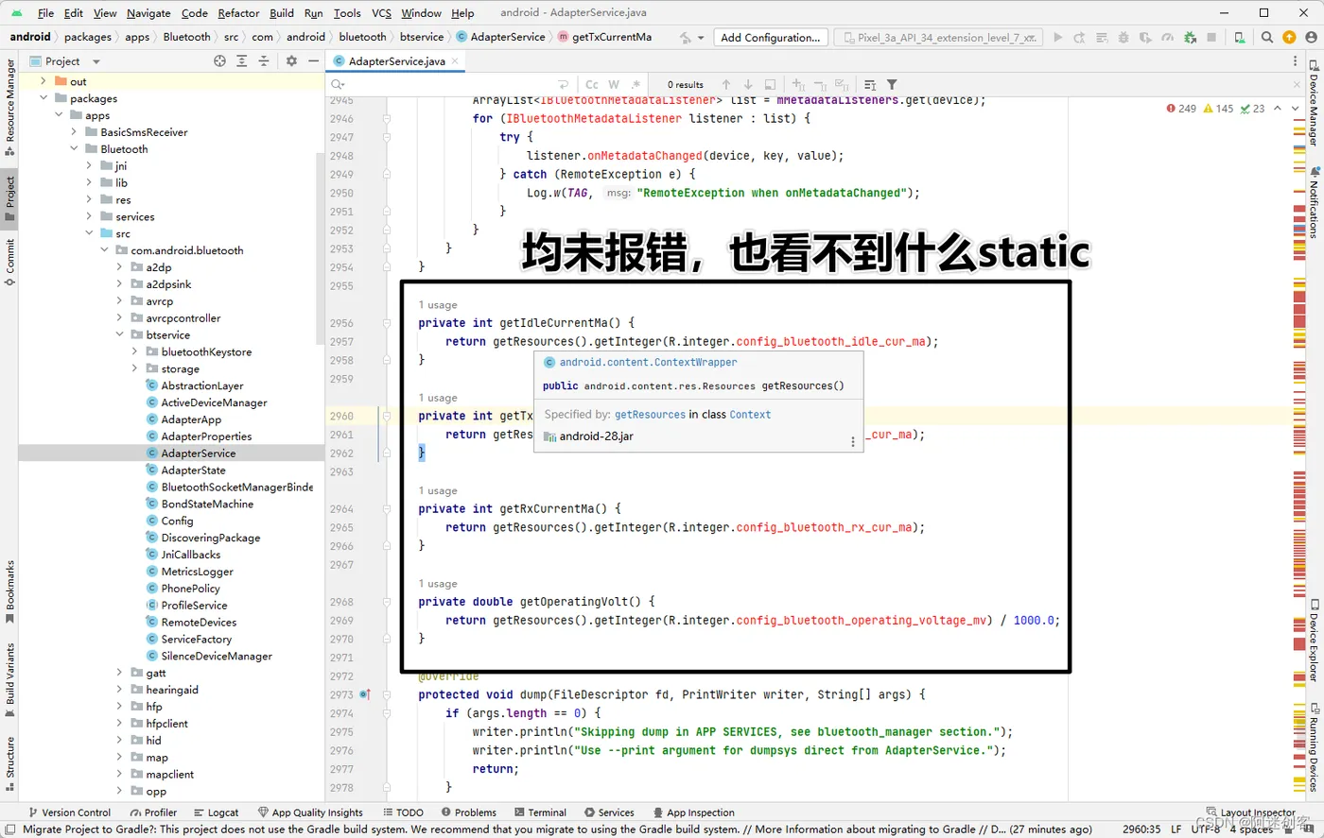The width and height of the screenshot is (1324, 838).
Task: Toggle the Project side tool window
Action: [x=9, y=198]
